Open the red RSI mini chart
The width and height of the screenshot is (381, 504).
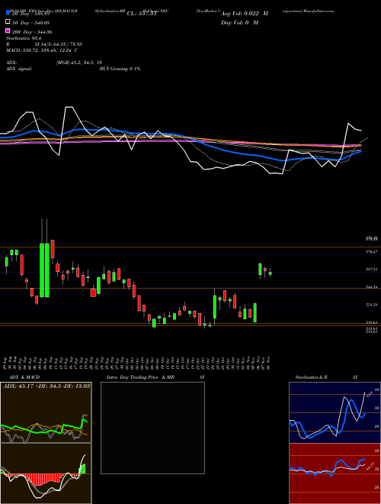click(335, 473)
